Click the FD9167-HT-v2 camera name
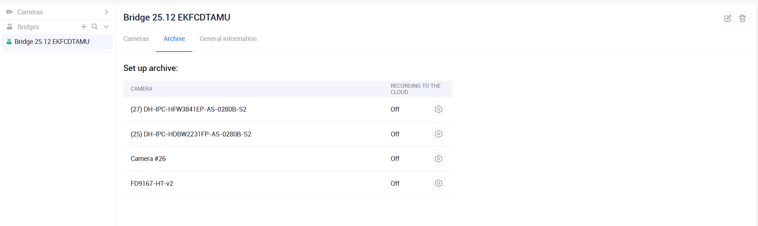 (x=152, y=184)
